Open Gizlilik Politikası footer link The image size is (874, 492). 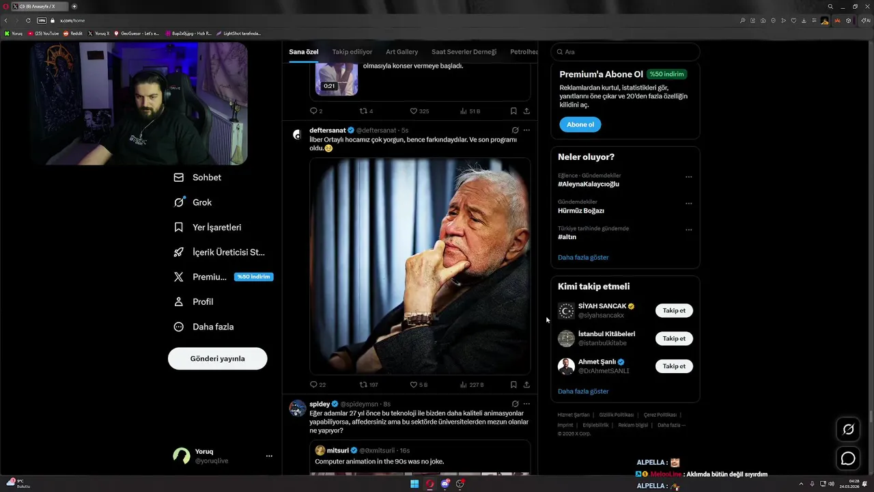tap(617, 415)
